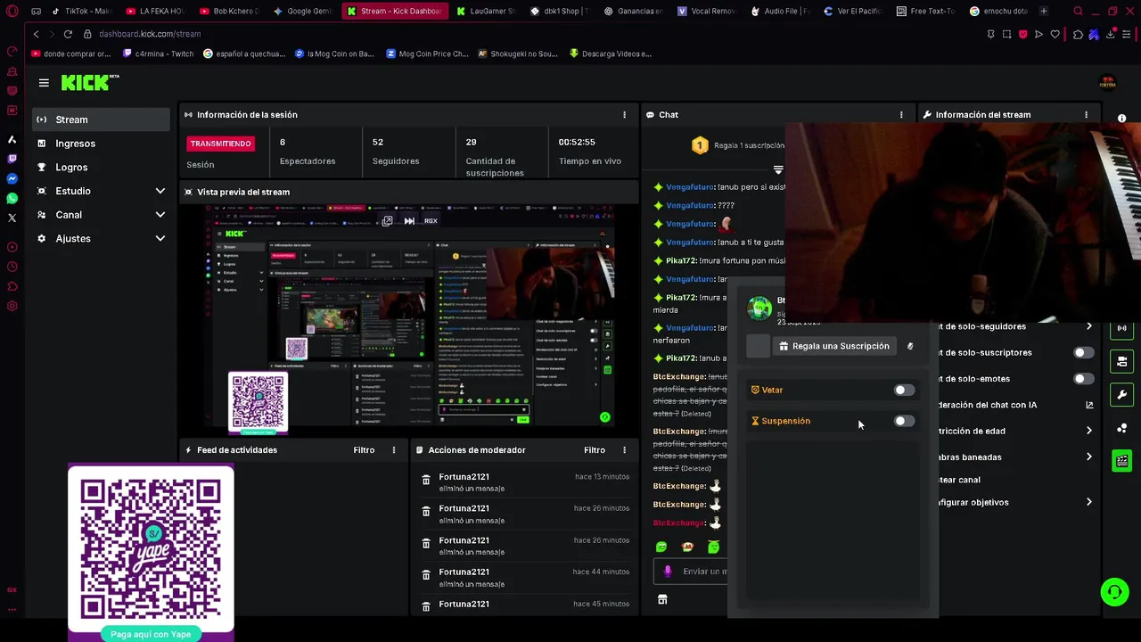The image size is (1141, 642).
Task: Toggle the solo-suscriptores chat switch
Action: tap(1084, 352)
